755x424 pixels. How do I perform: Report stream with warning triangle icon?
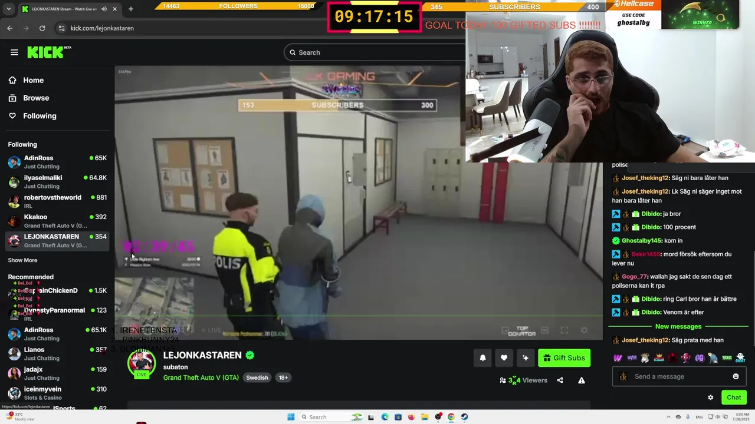tap(582, 380)
